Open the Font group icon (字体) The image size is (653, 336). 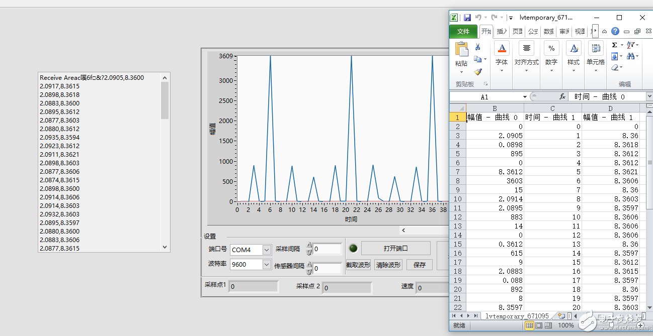tap(502, 48)
